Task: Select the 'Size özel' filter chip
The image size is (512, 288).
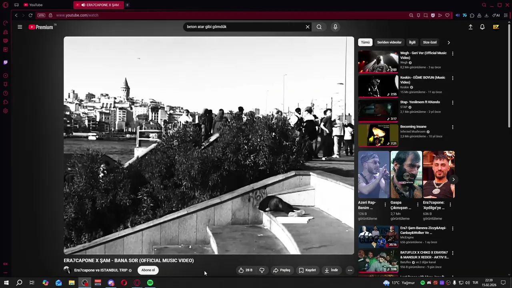Action: (430, 42)
